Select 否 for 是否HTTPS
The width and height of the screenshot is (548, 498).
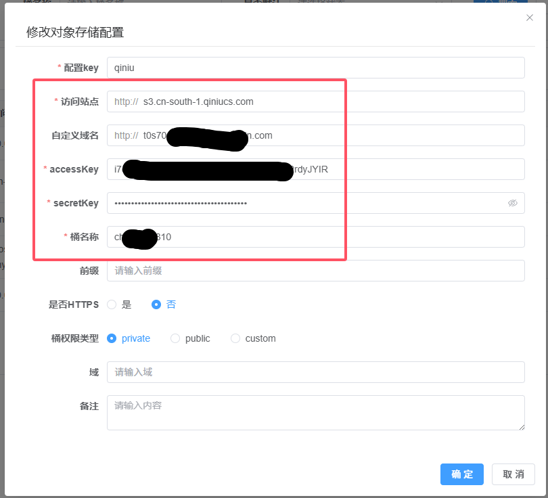[164, 304]
